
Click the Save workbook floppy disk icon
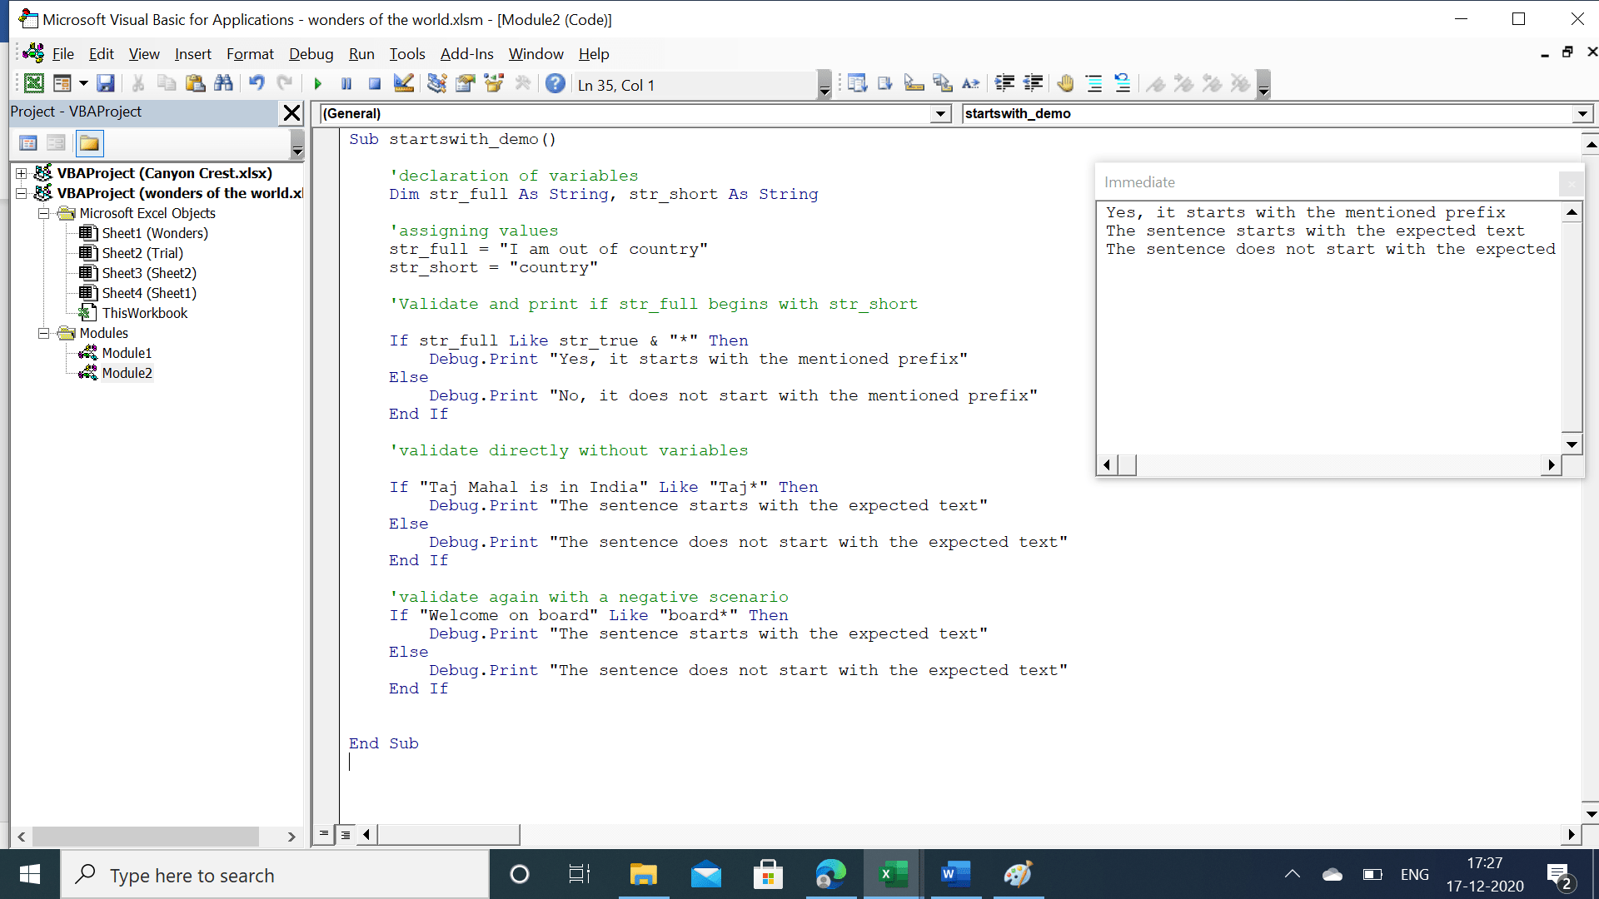[106, 84]
